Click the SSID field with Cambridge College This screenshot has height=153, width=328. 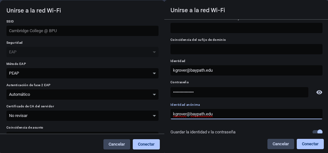(82, 31)
